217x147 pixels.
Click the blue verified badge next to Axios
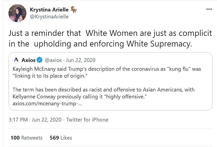(40, 60)
